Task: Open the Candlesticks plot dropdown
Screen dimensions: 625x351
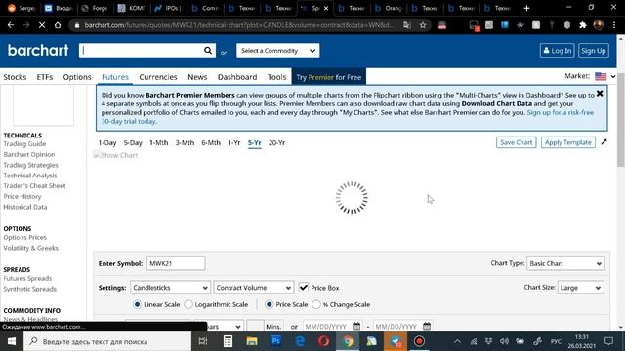Action: tap(170, 288)
